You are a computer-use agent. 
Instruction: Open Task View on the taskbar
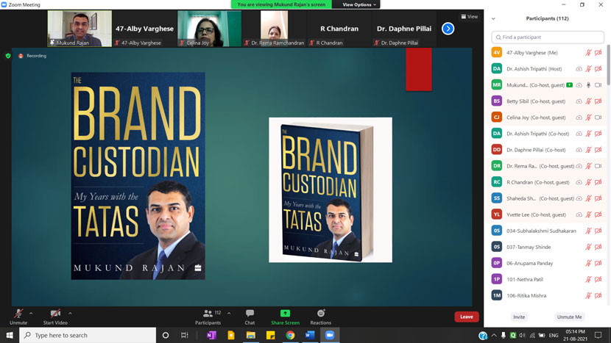coord(185,335)
